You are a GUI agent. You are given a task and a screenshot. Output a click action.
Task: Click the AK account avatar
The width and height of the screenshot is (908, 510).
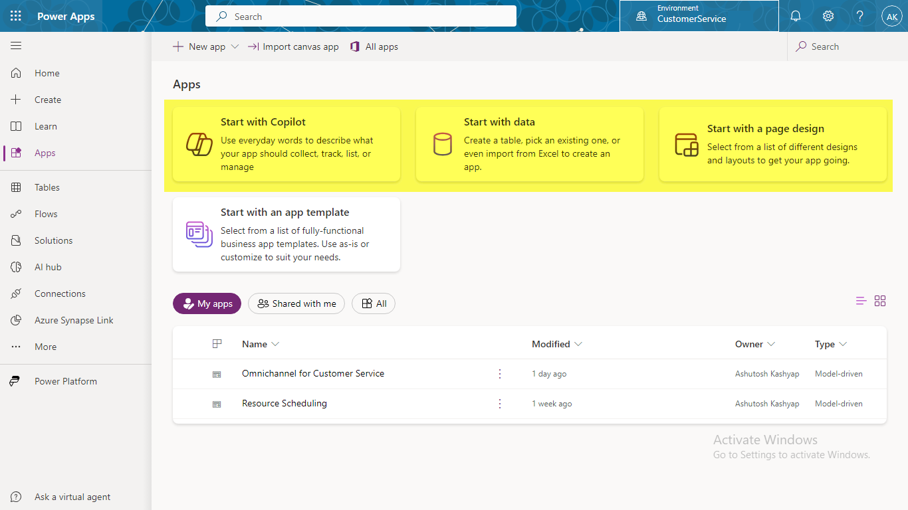click(x=891, y=16)
